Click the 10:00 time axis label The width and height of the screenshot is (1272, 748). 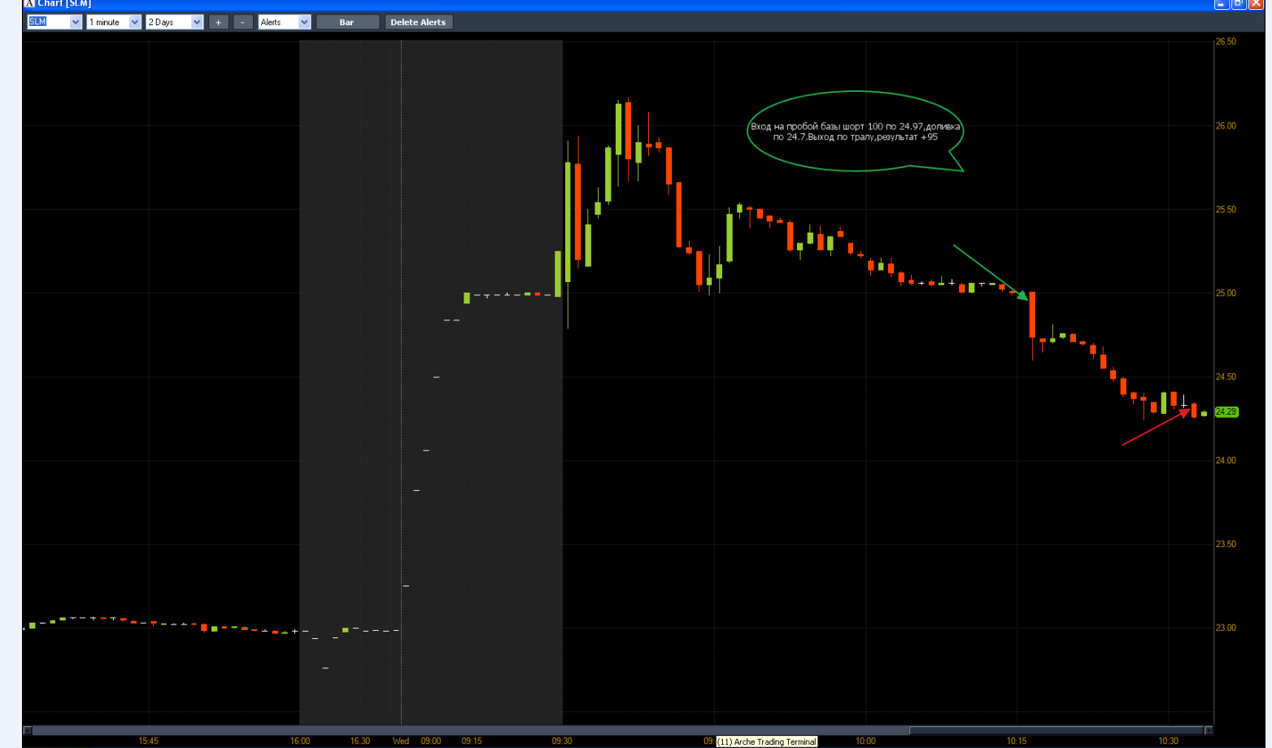(x=865, y=741)
